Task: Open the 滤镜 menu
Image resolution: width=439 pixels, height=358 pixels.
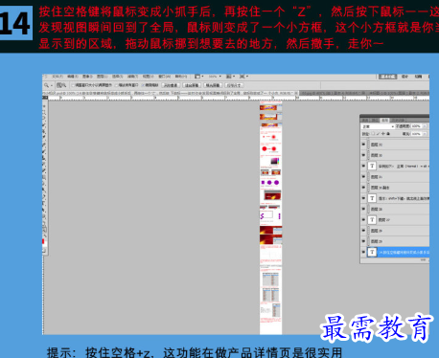Action: click(132, 77)
